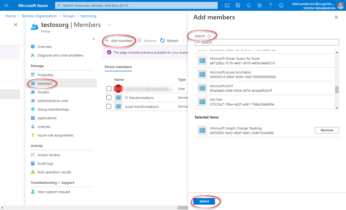Check the box for Asset transformations
The image size is (346, 210).
pyautogui.click(x=109, y=106)
